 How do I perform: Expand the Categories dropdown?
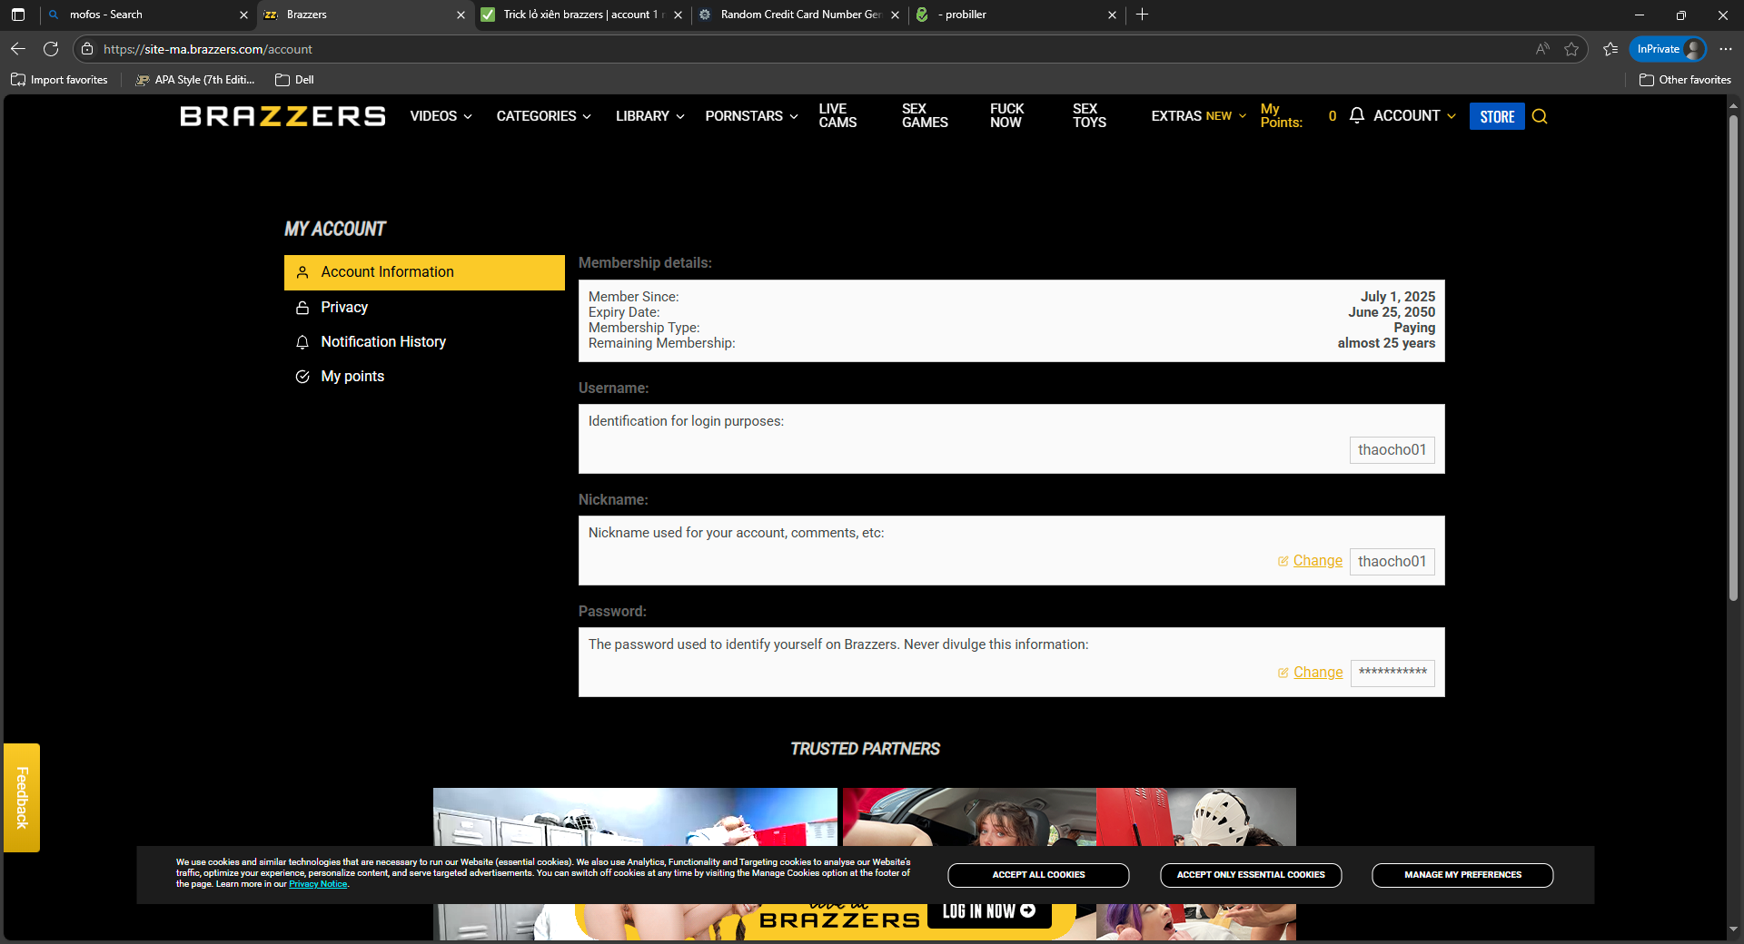point(543,116)
